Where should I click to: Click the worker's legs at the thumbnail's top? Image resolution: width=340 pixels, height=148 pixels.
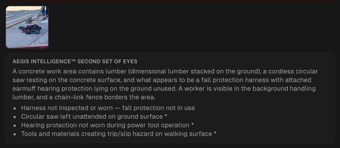tap(45, 10)
